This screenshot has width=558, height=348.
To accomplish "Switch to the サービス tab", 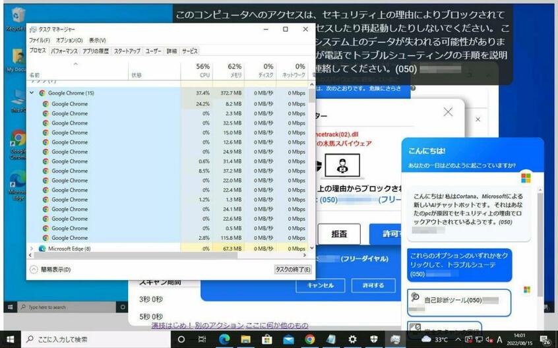I will 190,51.
